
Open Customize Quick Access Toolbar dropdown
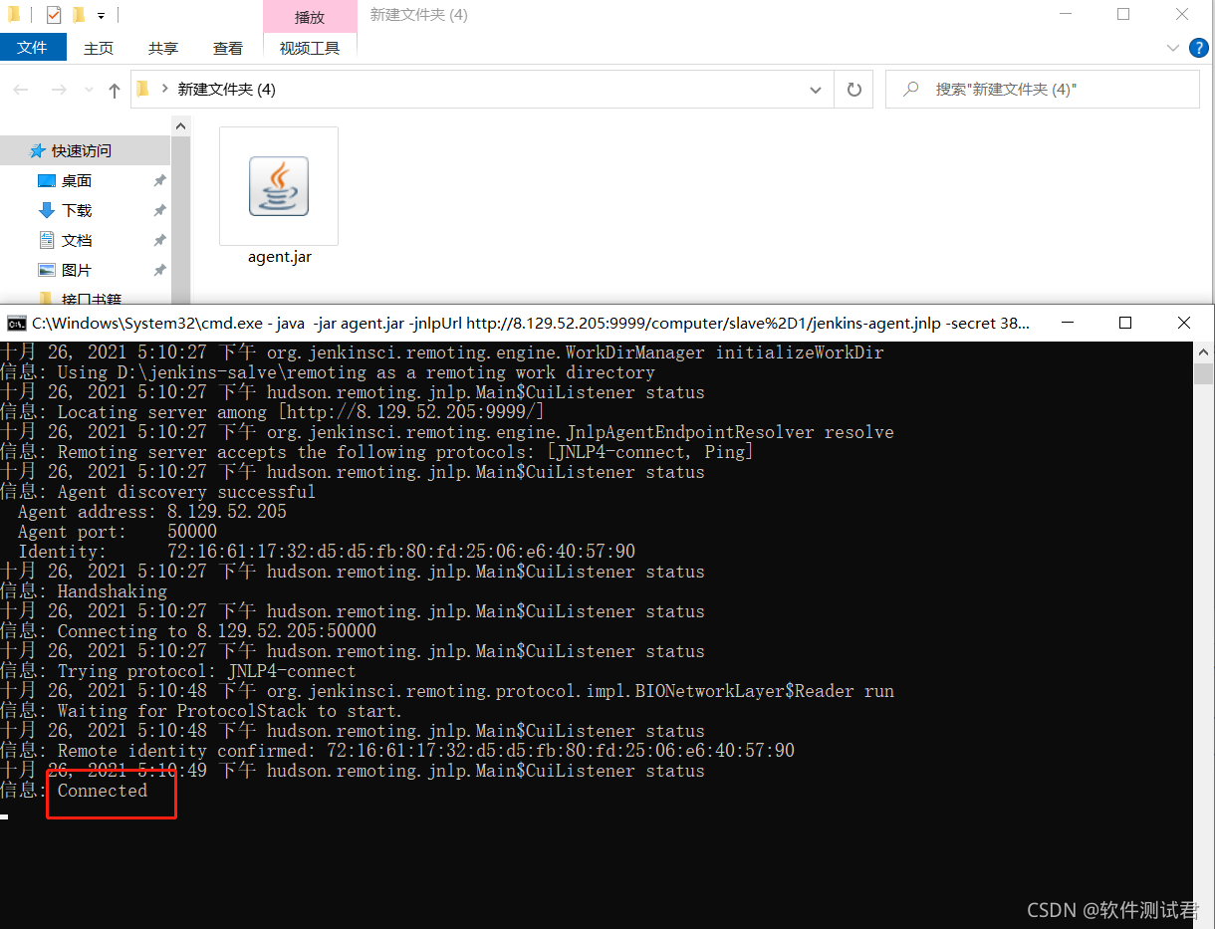pyautogui.click(x=101, y=16)
